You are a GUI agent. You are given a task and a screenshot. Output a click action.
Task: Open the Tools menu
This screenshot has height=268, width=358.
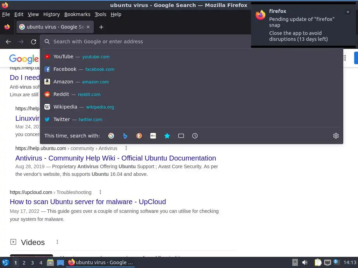[100, 14]
